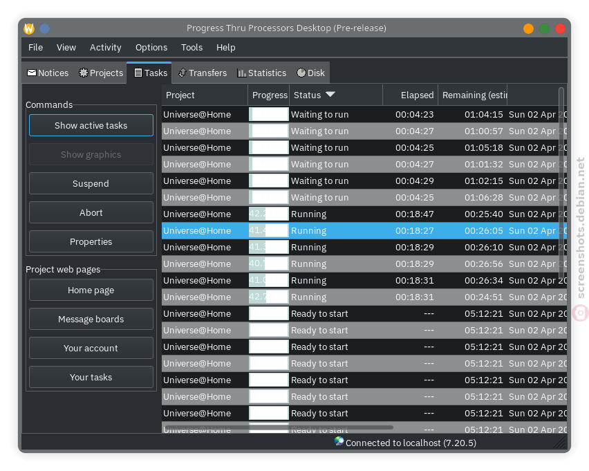This screenshot has height=471, width=589.
Task: Suspend the selected task
Action: 91,183
